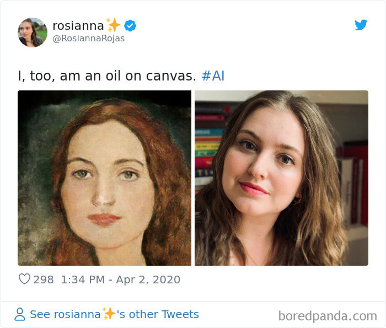
Task: Like the tweet with the heart icon
Action: coord(24,279)
